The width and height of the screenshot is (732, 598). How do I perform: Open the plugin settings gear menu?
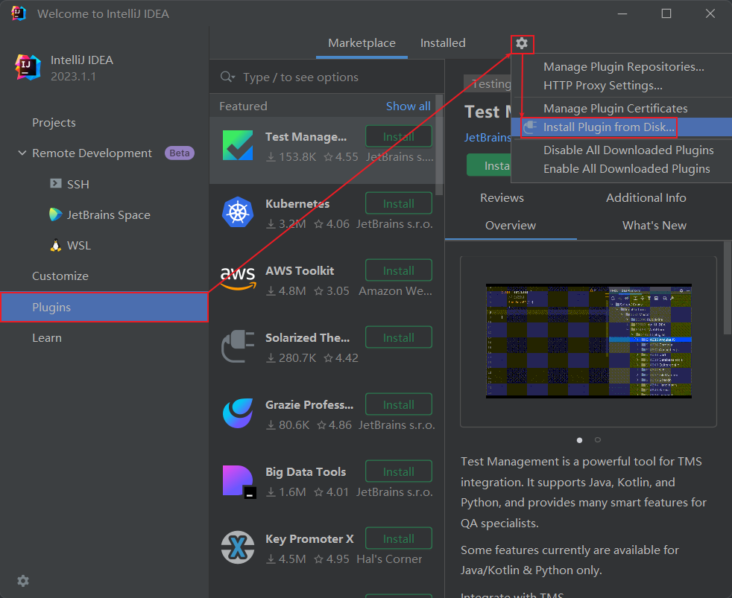point(522,43)
